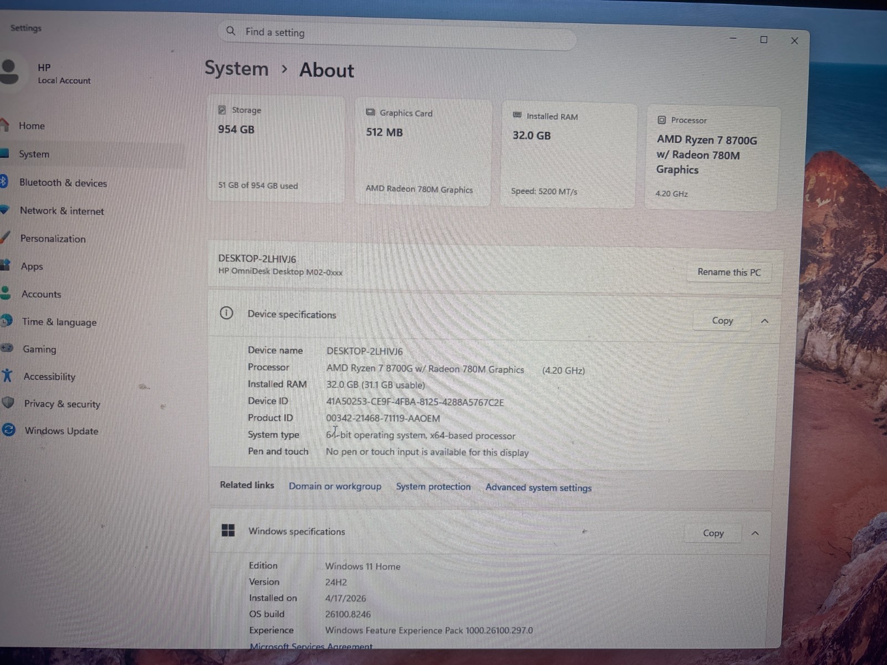The height and width of the screenshot is (665, 887).
Task: Collapse the Windows specifications section
Action: 755,533
